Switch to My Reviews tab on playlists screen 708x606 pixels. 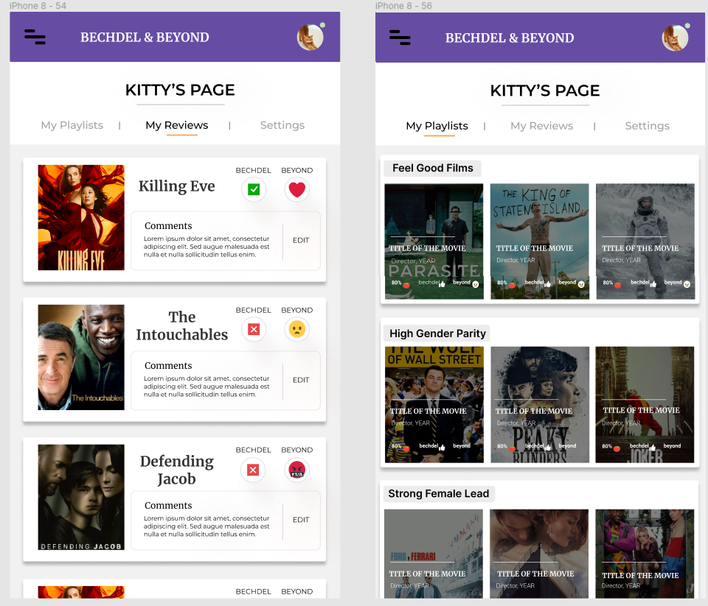pos(541,126)
